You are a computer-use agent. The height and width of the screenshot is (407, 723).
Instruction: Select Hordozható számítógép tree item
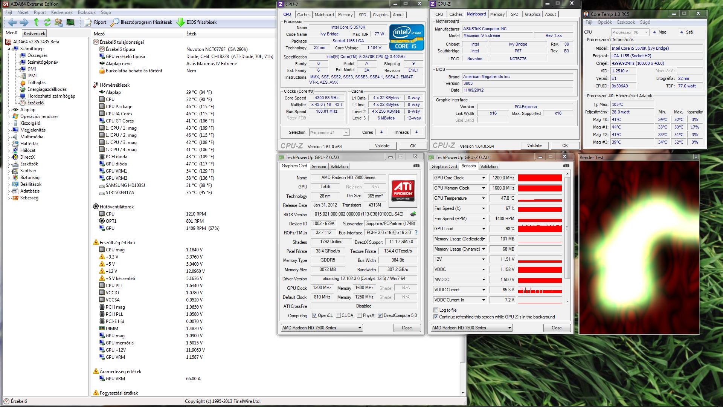click(47, 96)
